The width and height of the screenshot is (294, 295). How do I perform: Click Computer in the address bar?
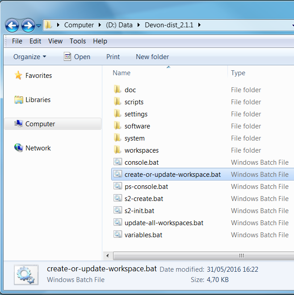pyautogui.click(x=79, y=25)
